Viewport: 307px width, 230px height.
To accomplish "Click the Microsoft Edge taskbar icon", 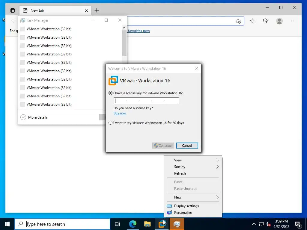I will 133,224.
